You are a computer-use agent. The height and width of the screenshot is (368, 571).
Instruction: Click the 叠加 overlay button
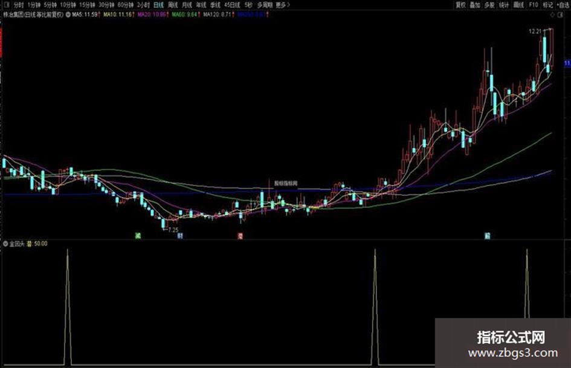click(x=475, y=5)
